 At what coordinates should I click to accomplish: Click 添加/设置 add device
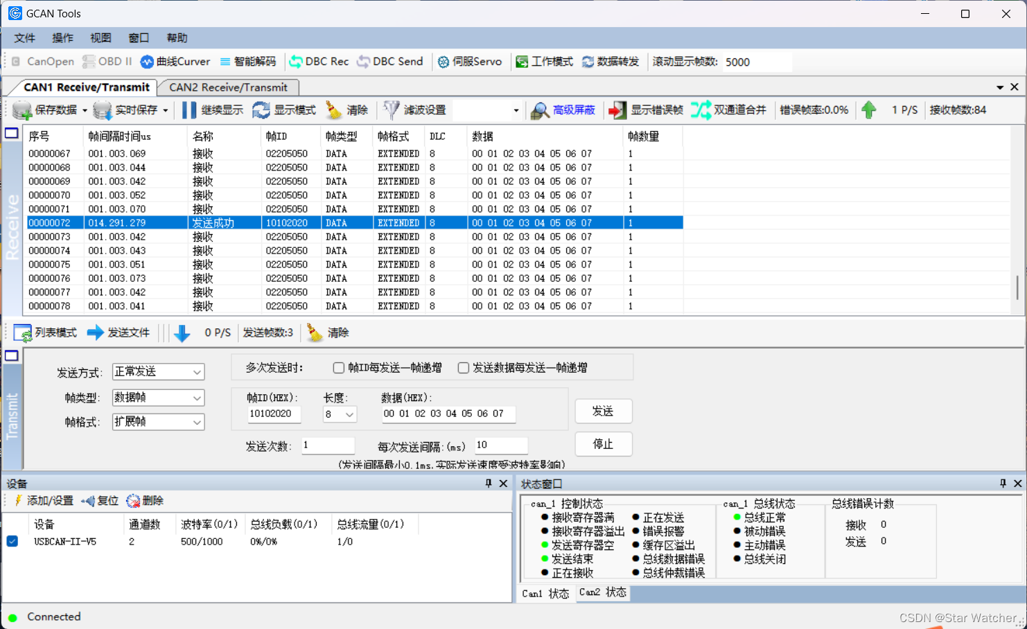42,501
